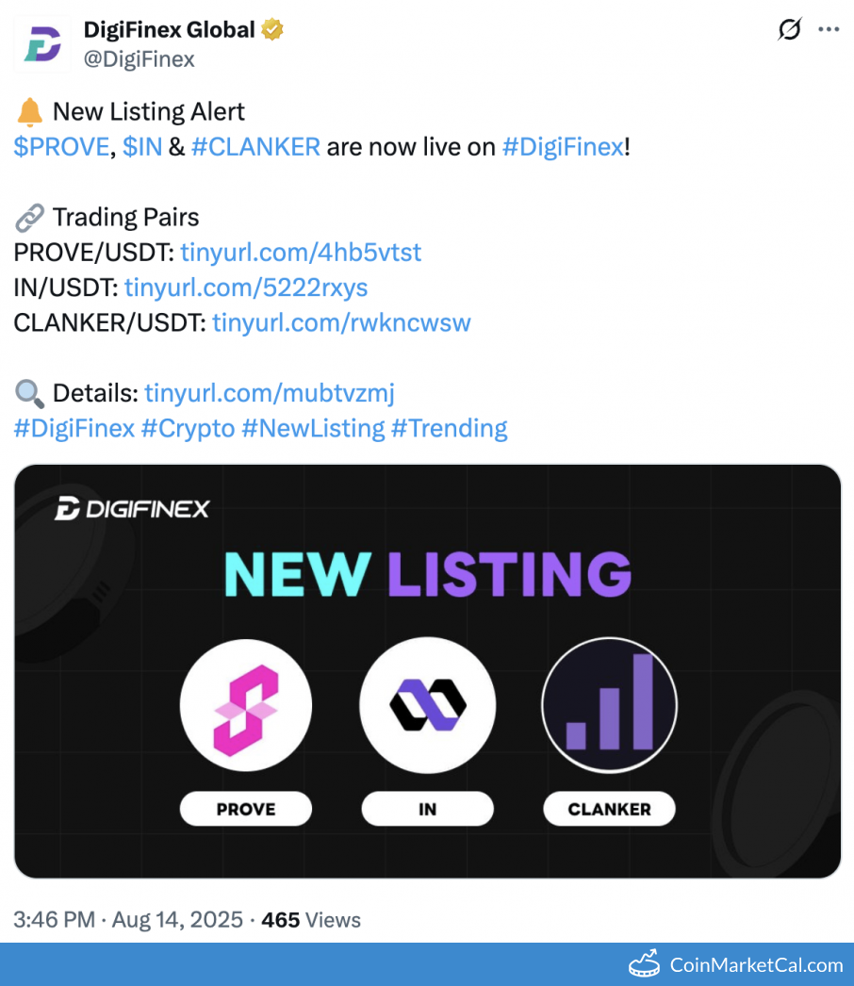Click the #Trending hashtag

(x=449, y=428)
